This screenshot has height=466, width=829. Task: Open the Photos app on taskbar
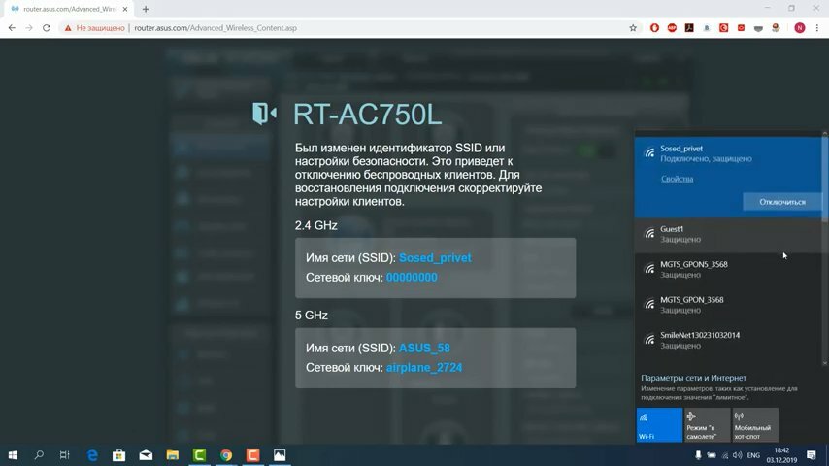280,455
